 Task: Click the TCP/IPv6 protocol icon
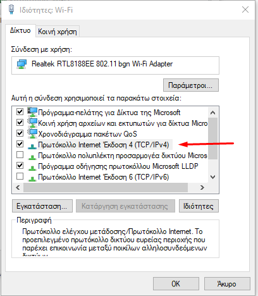[x=32, y=178]
